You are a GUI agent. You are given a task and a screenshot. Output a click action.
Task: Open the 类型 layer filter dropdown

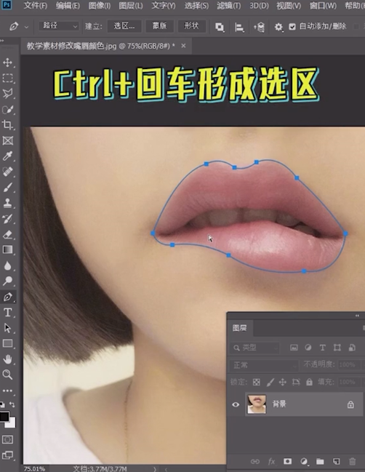pos(255,348)
